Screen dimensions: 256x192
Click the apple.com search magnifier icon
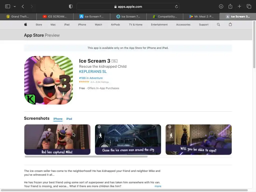(x=218, y=24)
